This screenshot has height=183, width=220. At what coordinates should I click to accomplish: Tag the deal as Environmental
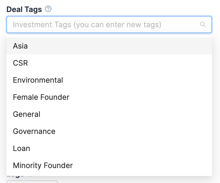(38, 80)
